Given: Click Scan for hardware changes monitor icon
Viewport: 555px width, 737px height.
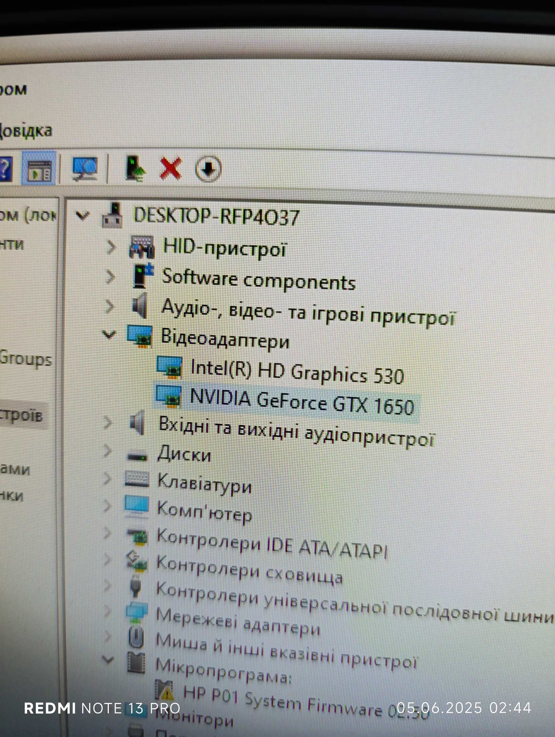Looking at the screenshot, I should [x=85, y=169].
